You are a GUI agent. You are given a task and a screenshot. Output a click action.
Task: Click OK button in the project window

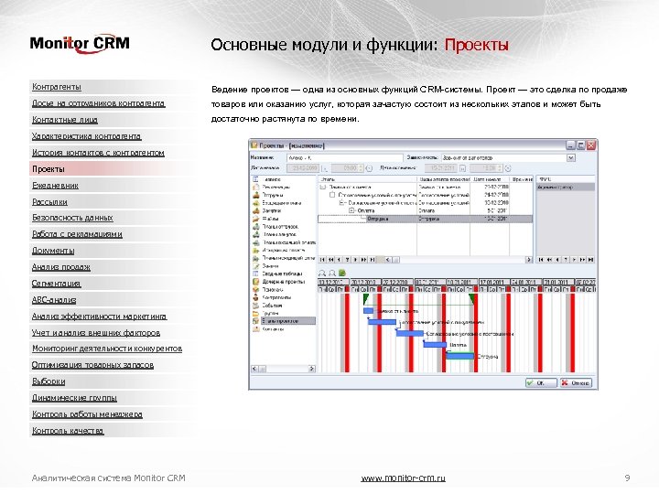(541, 382)
